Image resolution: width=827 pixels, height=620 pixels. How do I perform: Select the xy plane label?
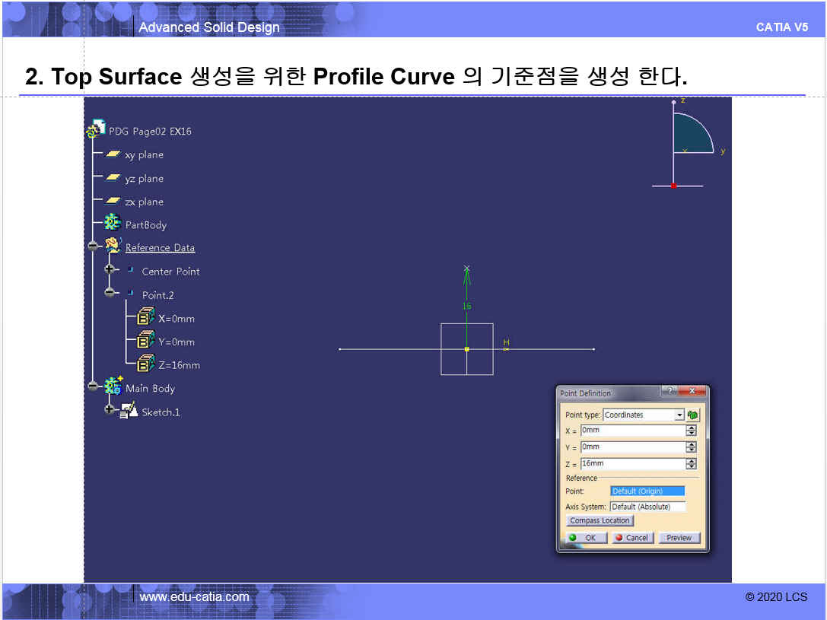(144, 155)
